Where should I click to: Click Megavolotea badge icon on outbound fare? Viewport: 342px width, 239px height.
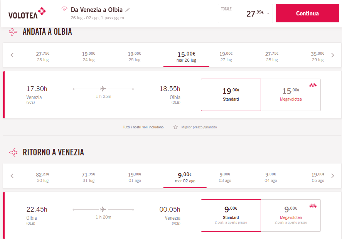(312, 85)
